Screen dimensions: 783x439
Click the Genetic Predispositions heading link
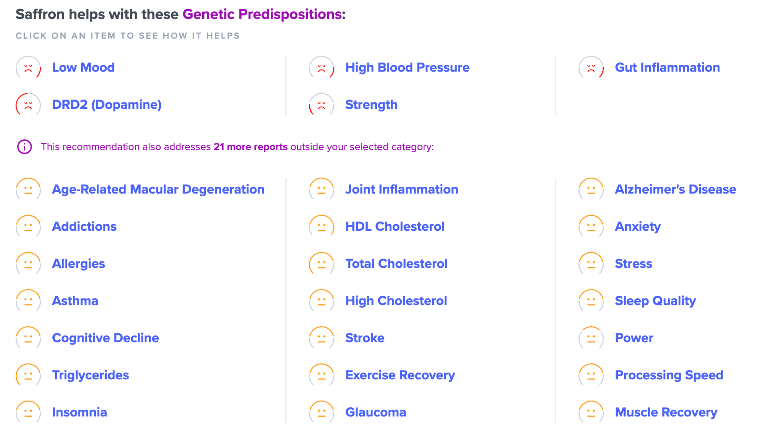coord(262,14)
